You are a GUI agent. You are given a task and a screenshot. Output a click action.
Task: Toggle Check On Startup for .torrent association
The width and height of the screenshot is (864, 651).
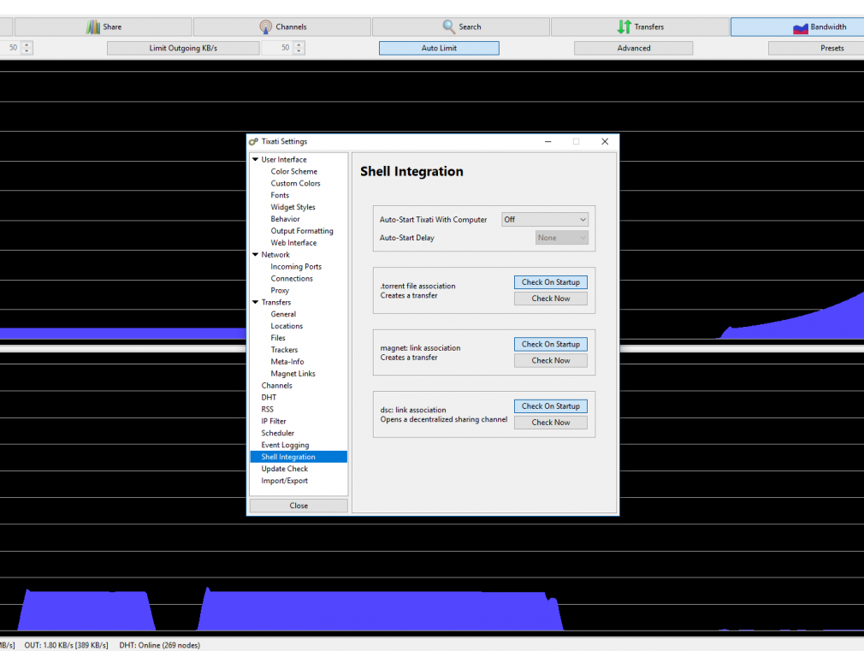coord(550,282)
